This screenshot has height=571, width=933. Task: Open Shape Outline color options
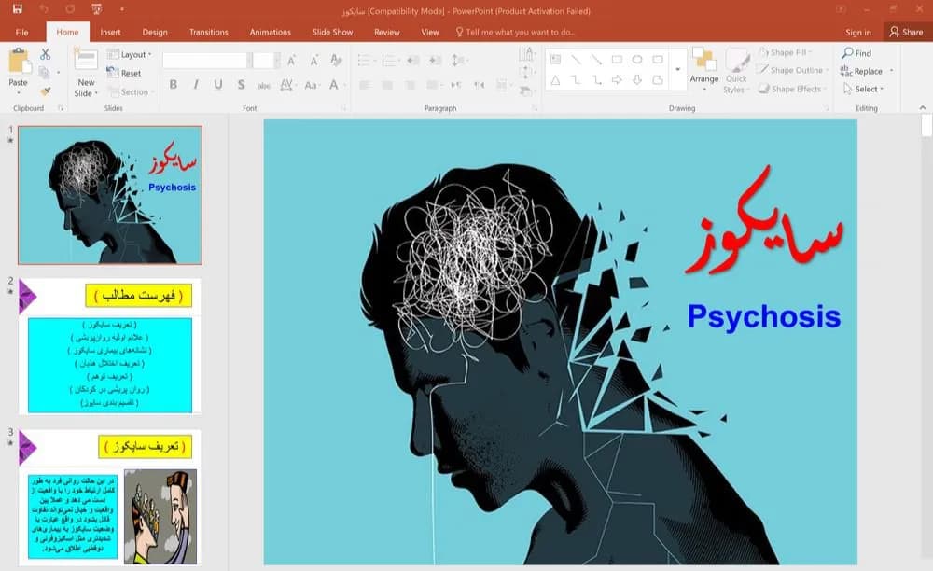(793, 70)
